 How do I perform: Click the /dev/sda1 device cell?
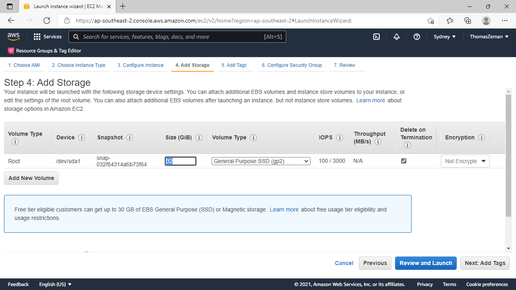click(68, 161)
